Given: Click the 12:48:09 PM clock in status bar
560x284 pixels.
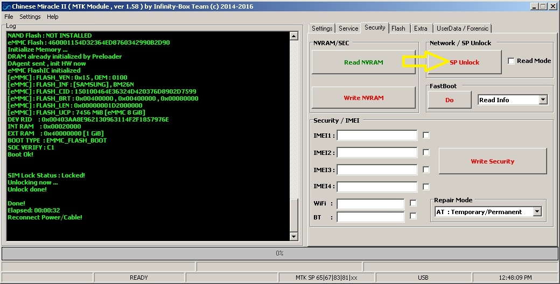Looking at the screenshot, I should click(515, 278).
